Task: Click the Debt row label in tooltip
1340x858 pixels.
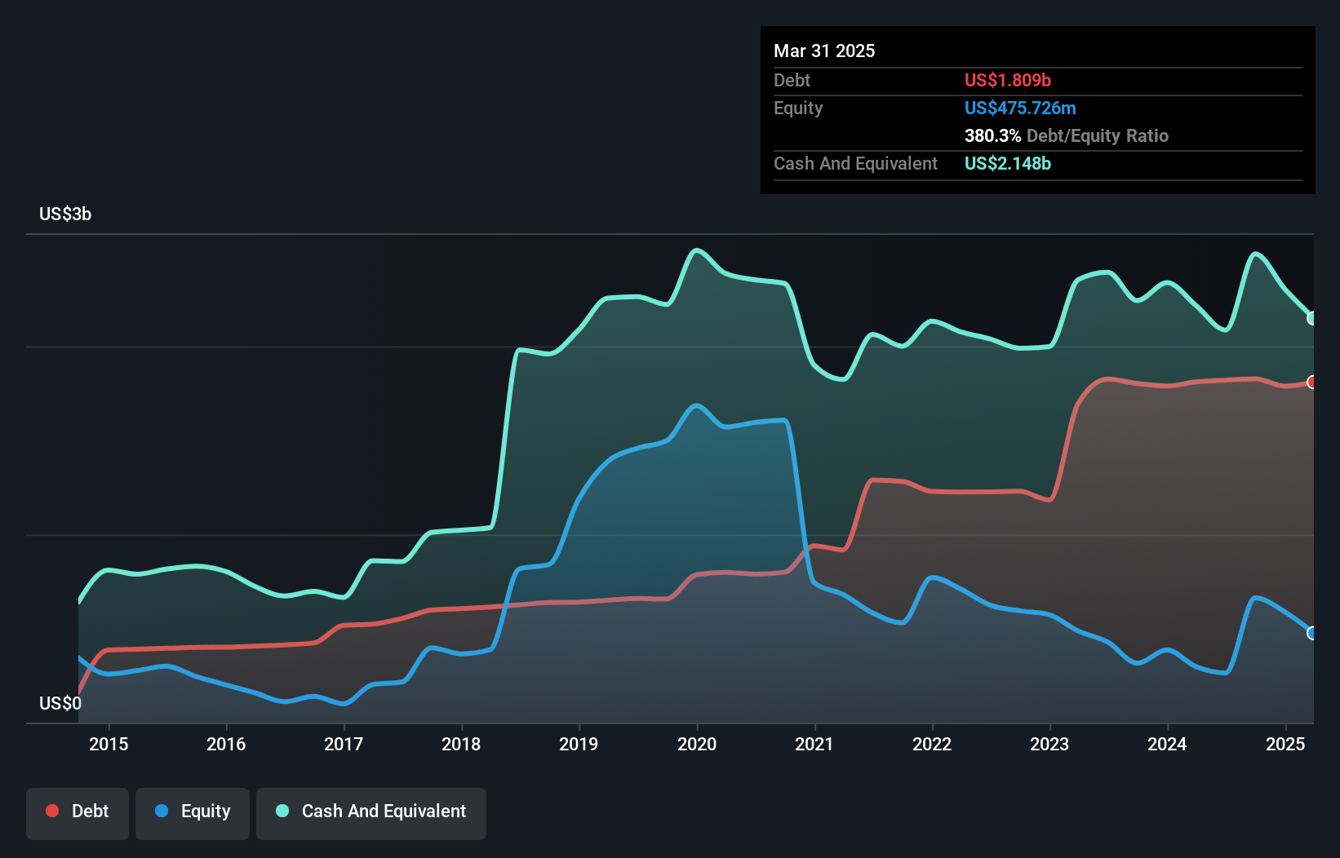Action: 792,80
